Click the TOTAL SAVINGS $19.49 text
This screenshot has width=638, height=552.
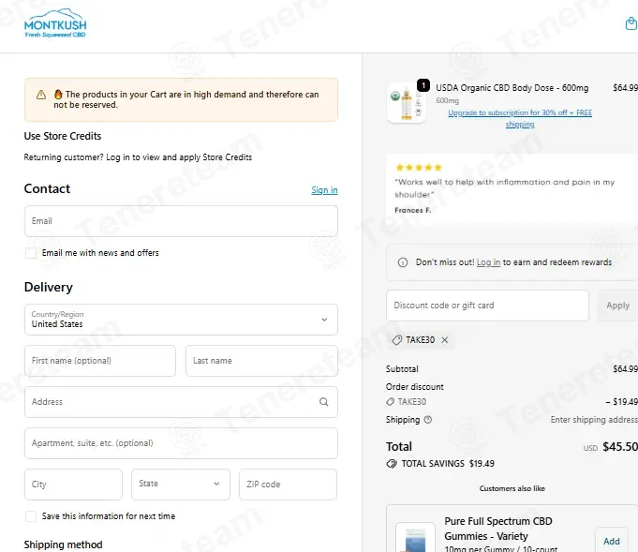[x=448, y=464]
